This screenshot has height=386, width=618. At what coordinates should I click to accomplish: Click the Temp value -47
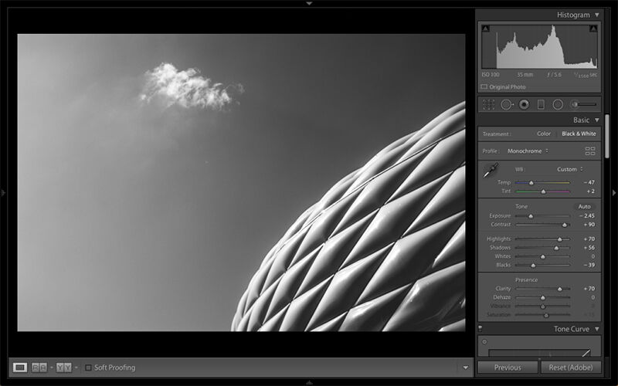589,182
